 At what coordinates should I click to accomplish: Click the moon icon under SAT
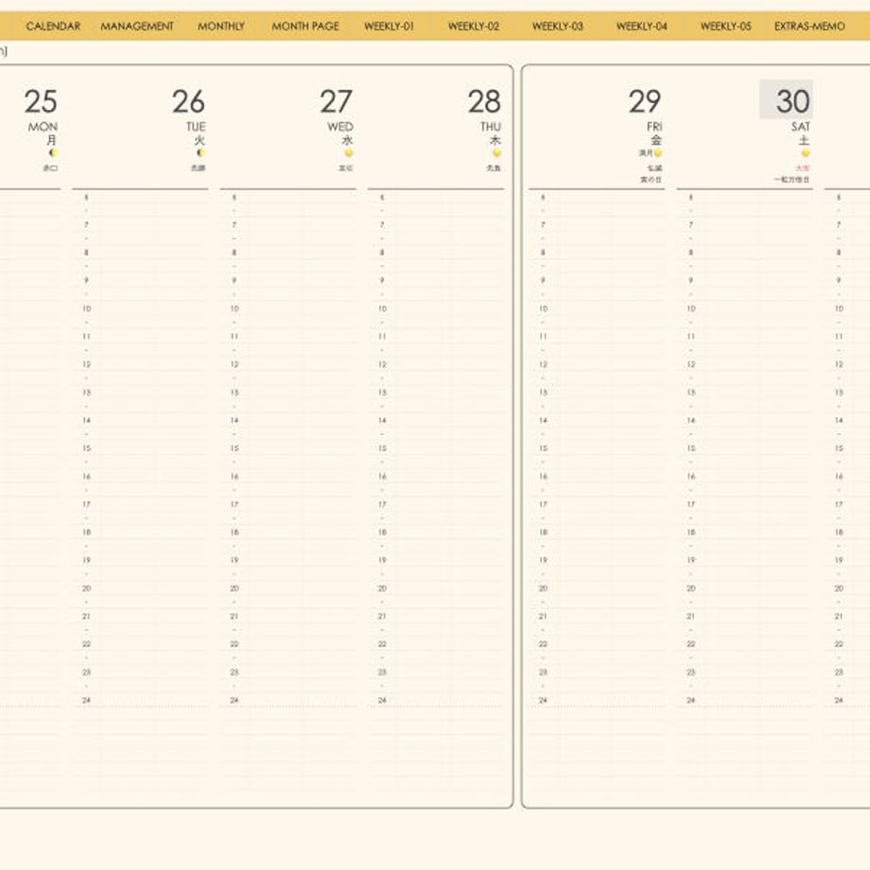tap(806, 152)
